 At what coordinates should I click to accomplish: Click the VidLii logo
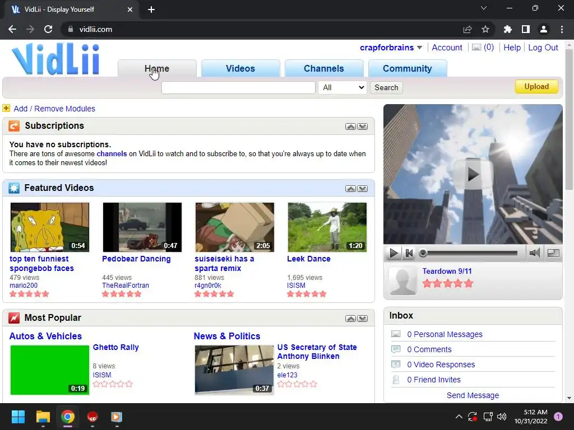(55, 59)
